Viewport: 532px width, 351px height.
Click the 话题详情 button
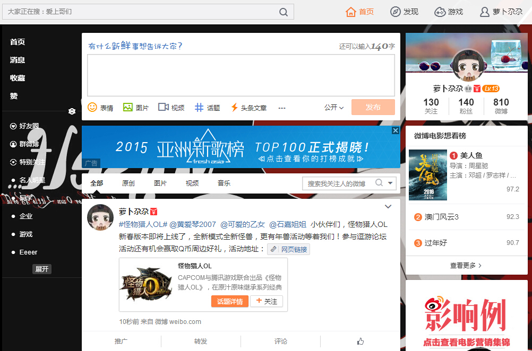(230, 301)
